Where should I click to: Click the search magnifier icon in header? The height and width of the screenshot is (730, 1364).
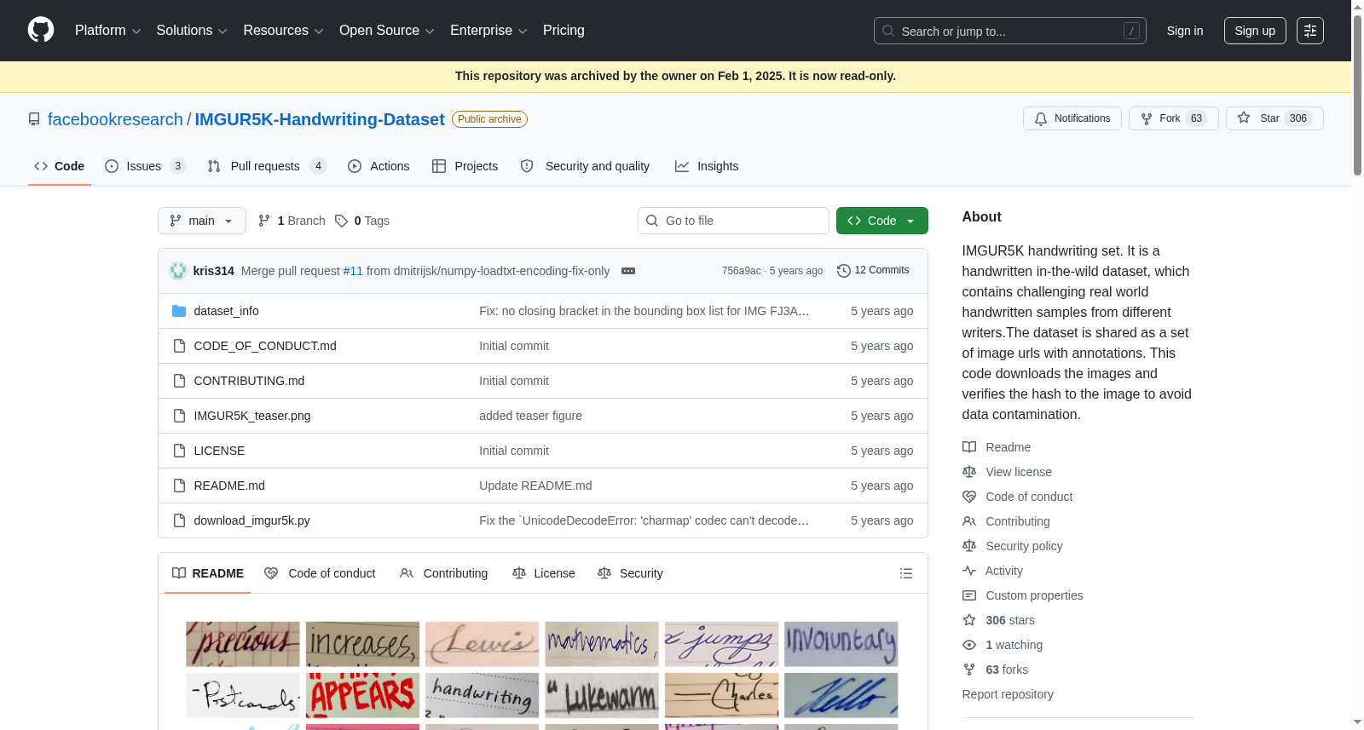coord(888,31)
